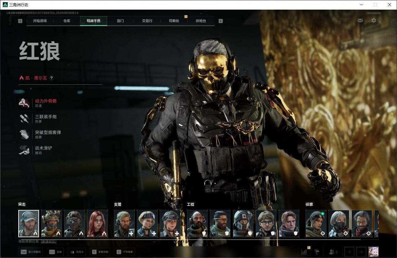
Task: Select the silver-haired masked recon operator
Action: (339, 224)
